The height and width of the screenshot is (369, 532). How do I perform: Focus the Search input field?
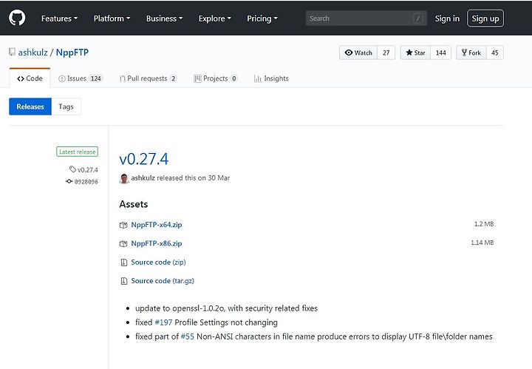[x=366, y=18]
